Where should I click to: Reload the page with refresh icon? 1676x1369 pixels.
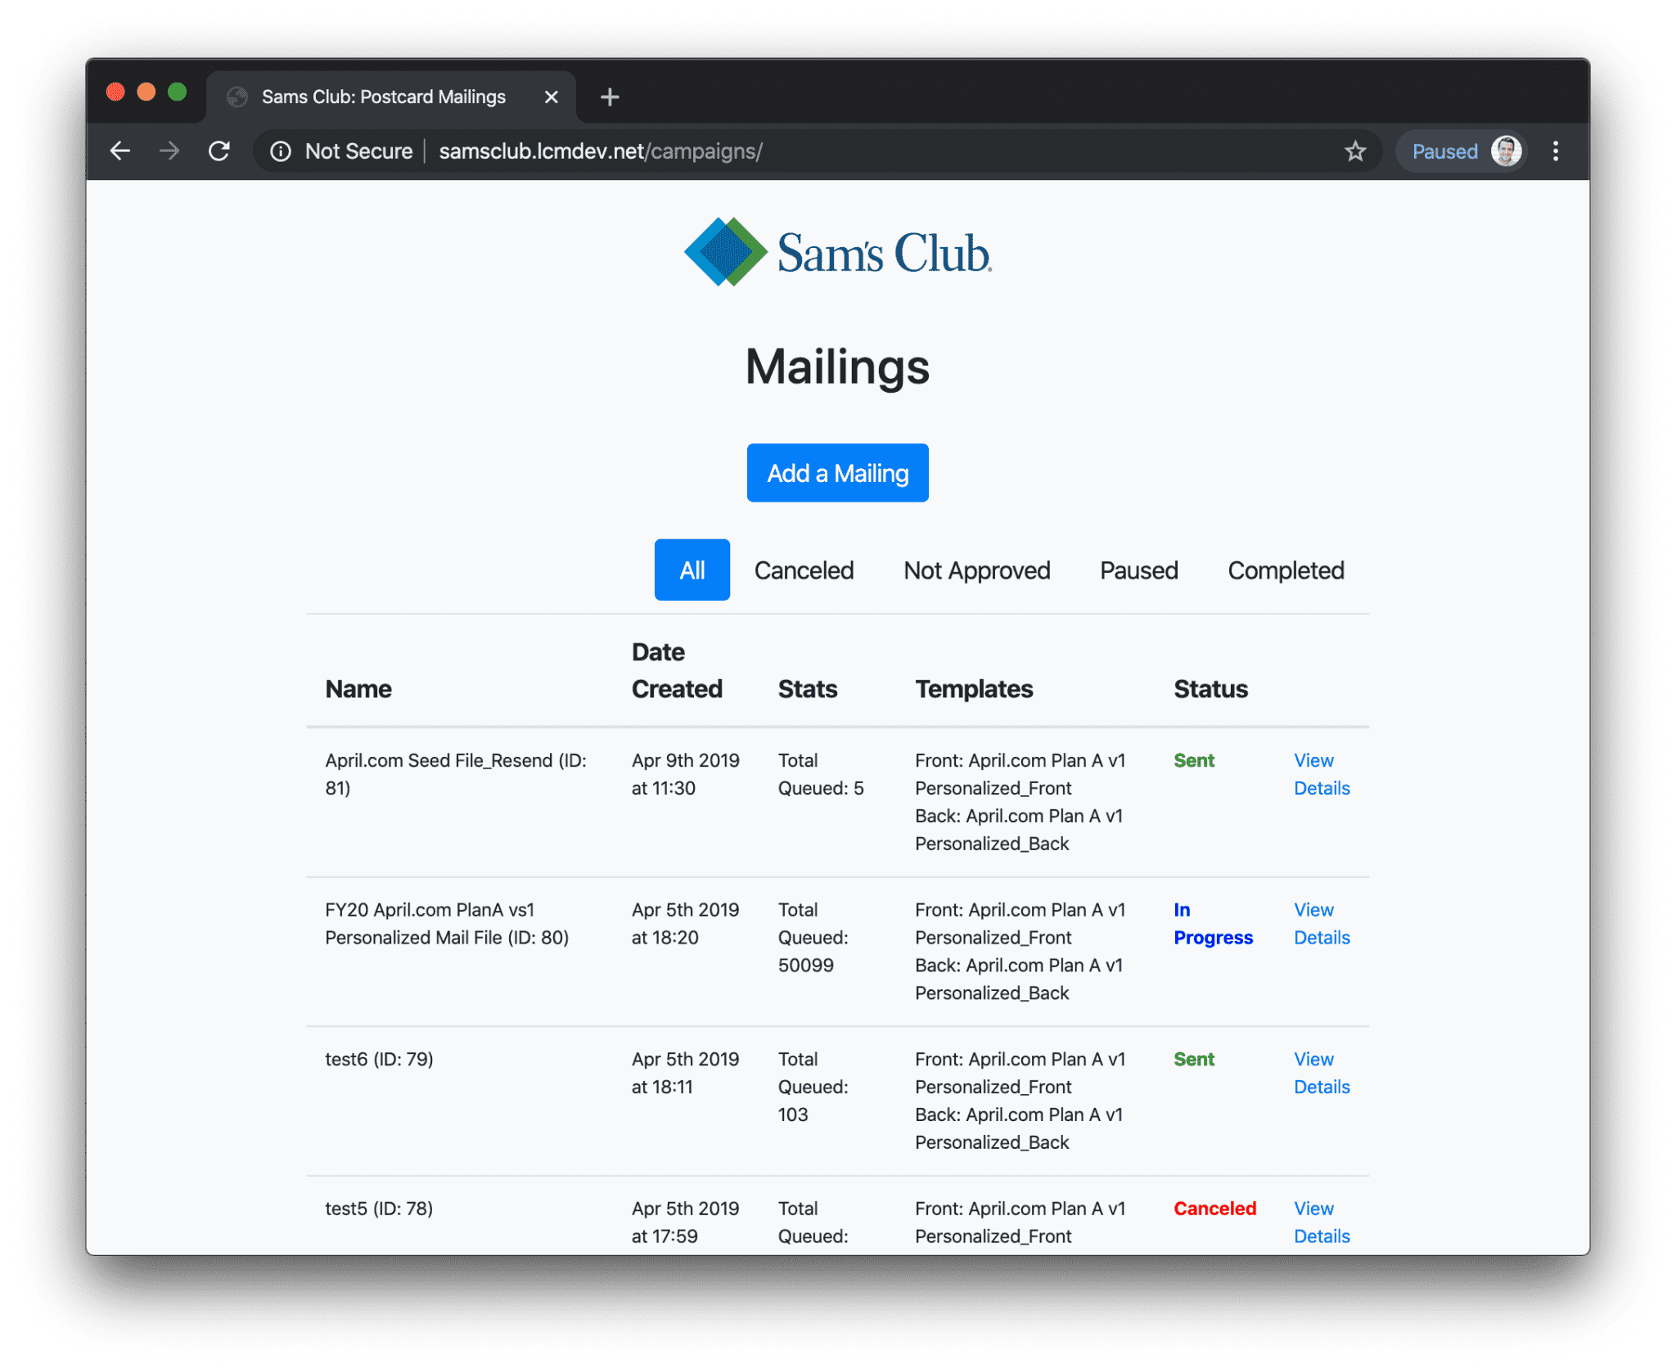click(219, 151)
